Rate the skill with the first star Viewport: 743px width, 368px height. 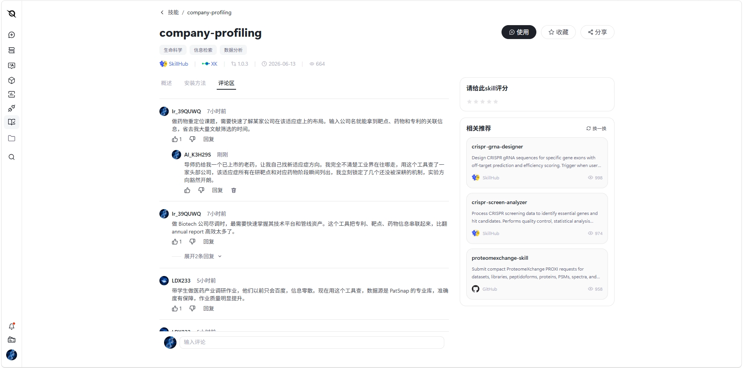(x=469, y=102)
